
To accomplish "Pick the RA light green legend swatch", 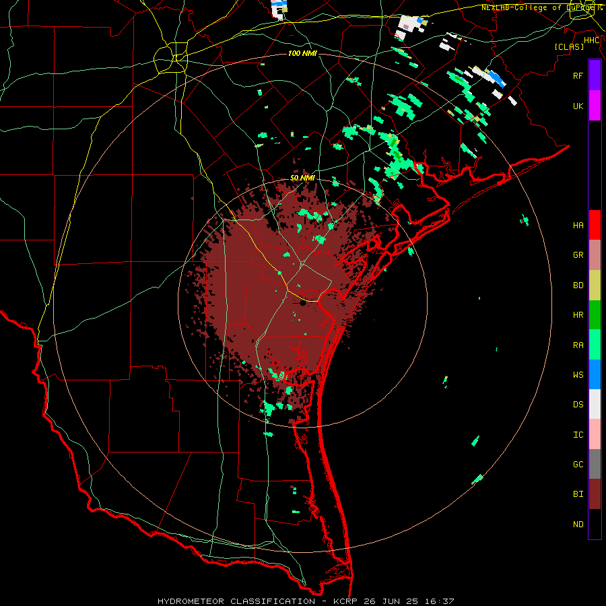I will [x=595, y=345].
